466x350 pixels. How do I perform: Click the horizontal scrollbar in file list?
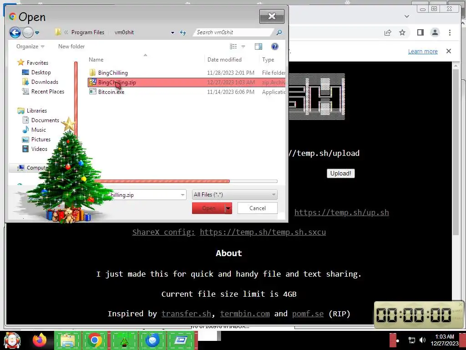[162, 181]
